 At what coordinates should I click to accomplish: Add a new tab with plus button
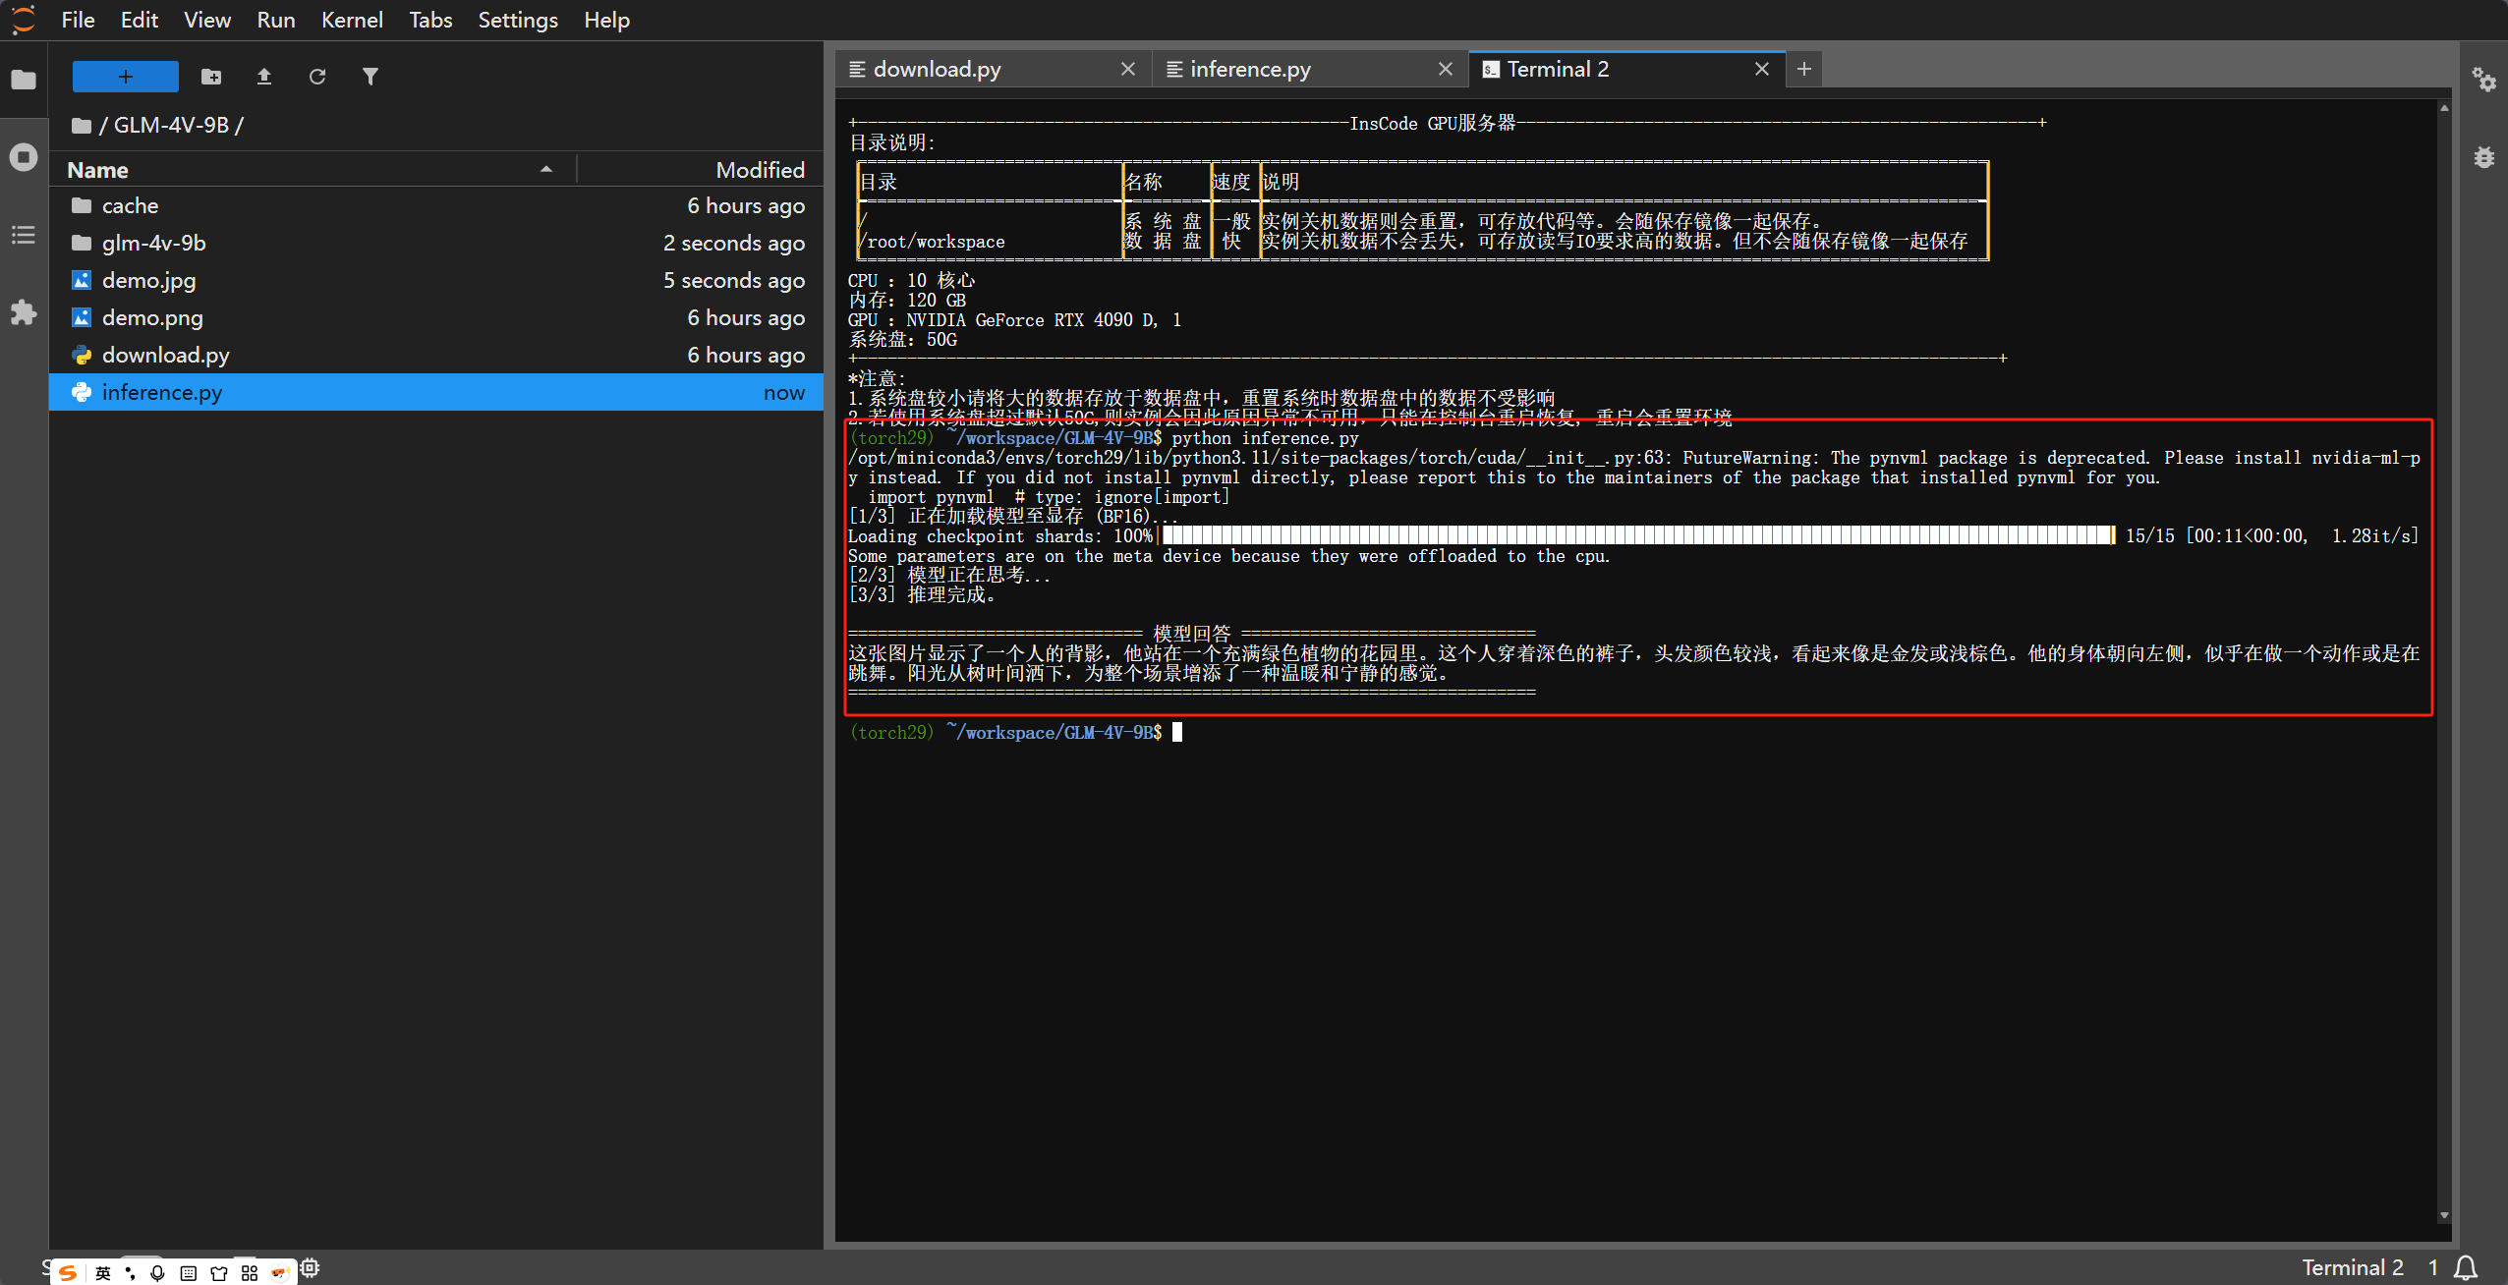[x=1804, y=69]
